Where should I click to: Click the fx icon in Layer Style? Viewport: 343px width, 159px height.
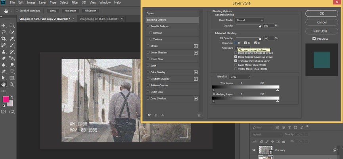149,115
